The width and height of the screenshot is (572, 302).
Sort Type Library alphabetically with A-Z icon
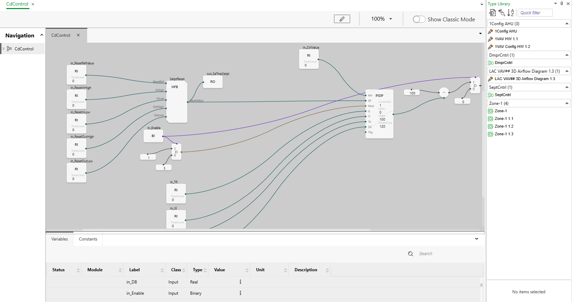[511, 13]
